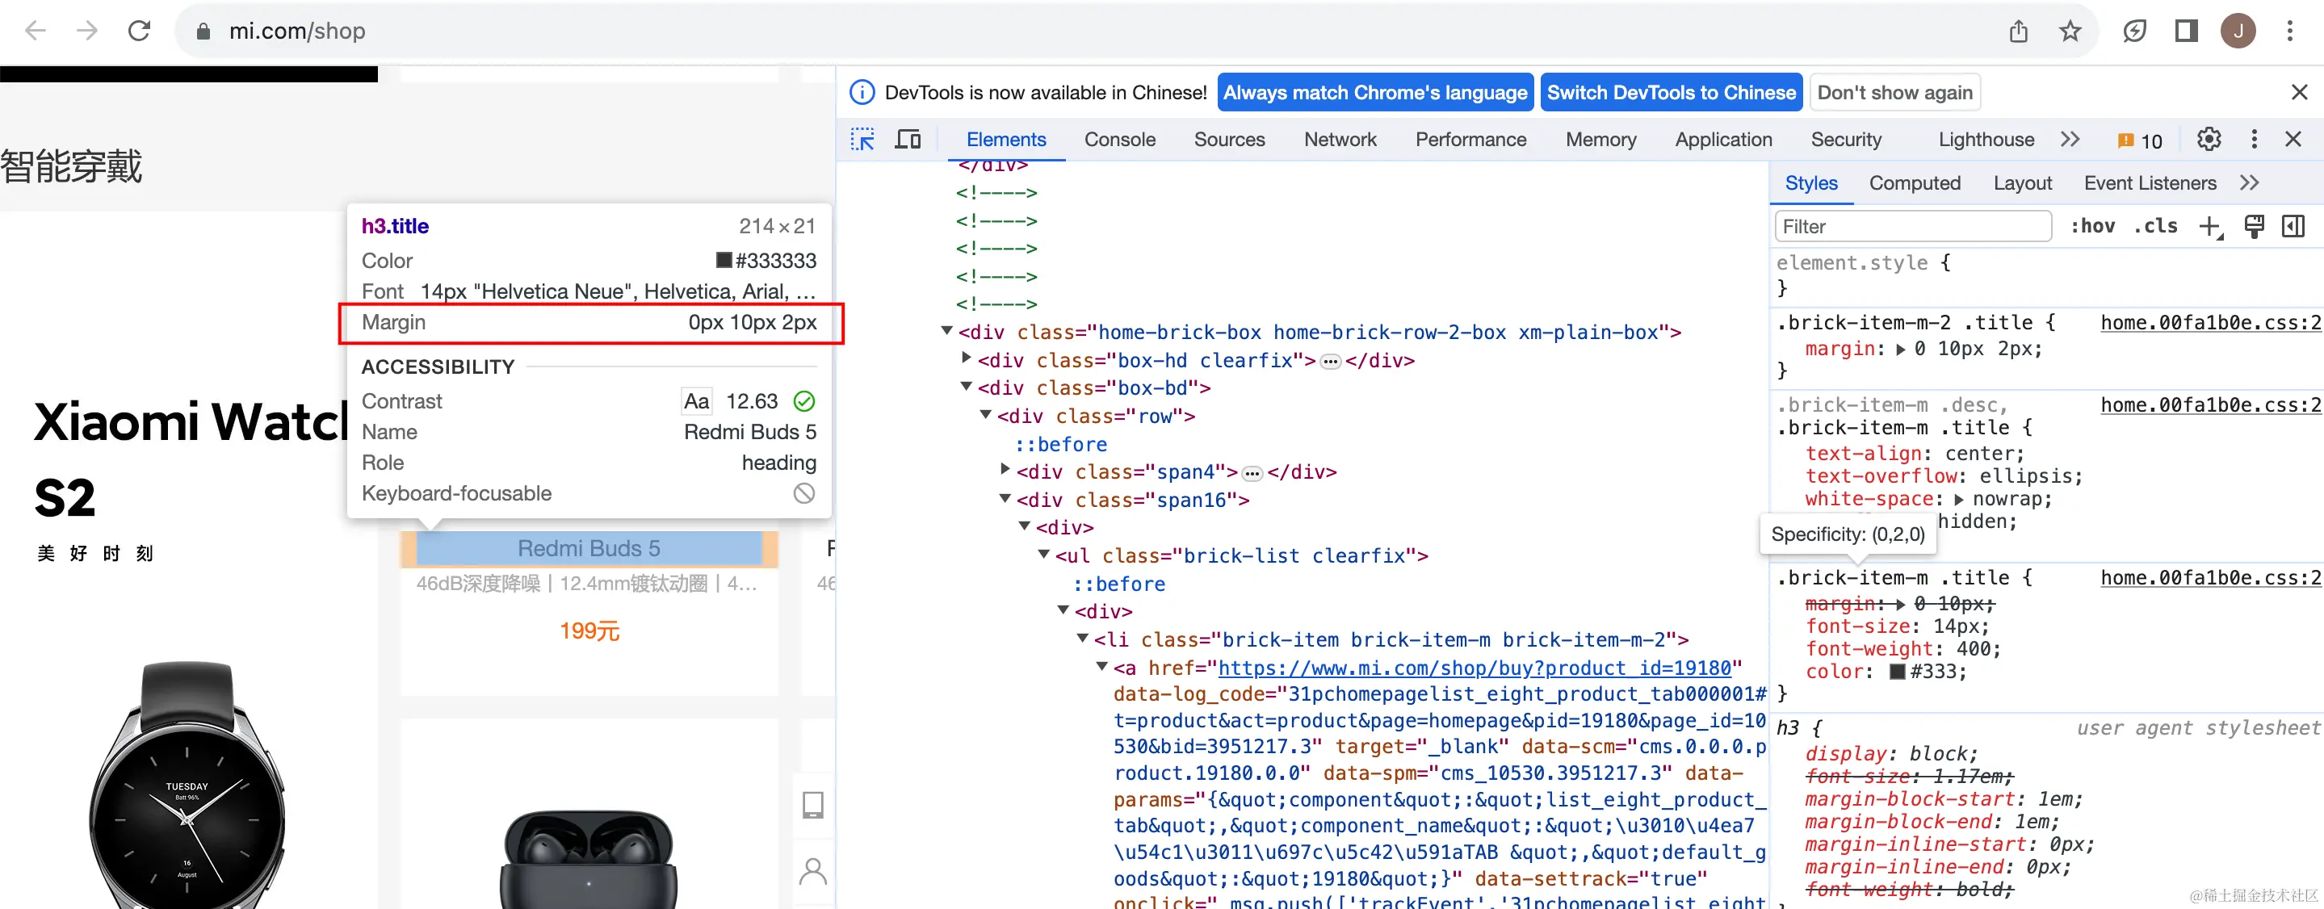Click the 10 issues warning badge

[x=2140, y=140]
